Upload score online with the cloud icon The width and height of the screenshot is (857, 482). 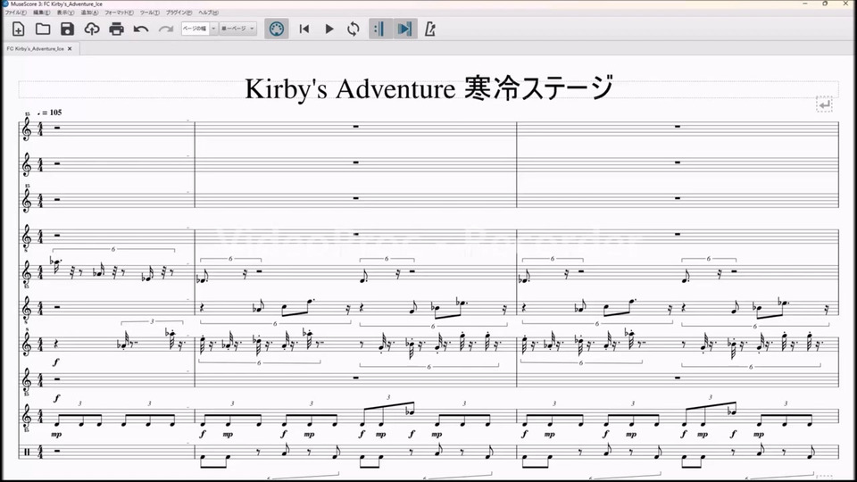pyautogui.click(x=92, y=29)
